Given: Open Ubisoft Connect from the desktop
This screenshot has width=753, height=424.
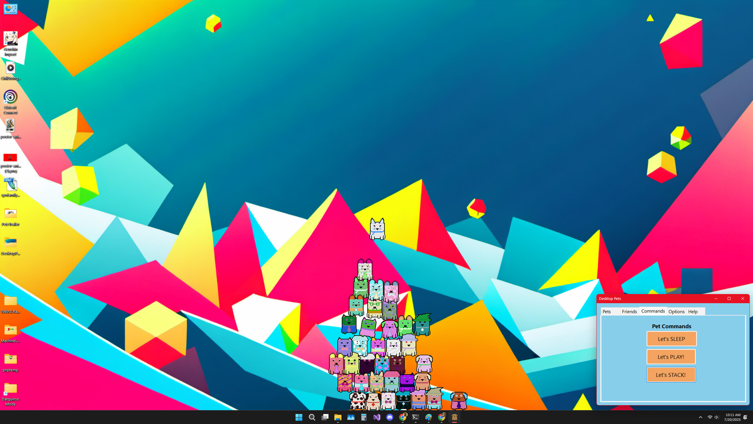Looking at the screenshot, I should (10, 96).
